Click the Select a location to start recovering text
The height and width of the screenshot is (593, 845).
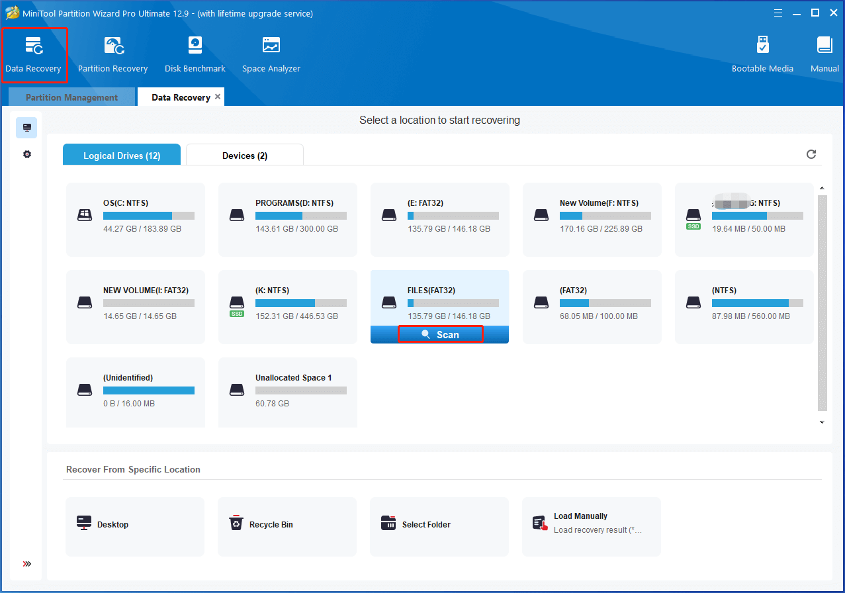coord(439,120)
